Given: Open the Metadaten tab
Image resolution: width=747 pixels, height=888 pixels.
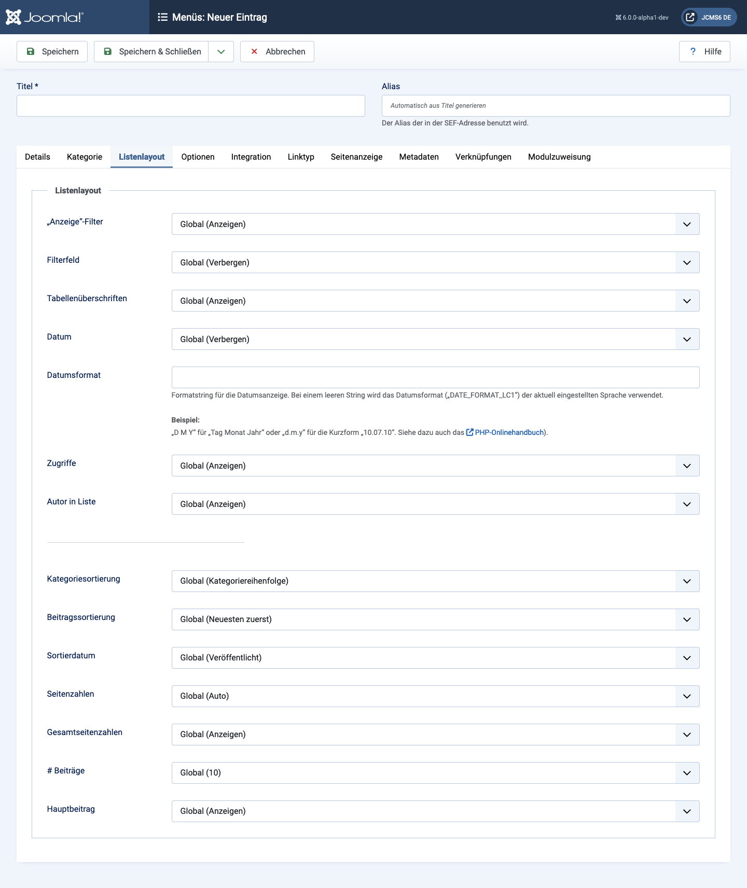Looking at the screenshot, I should click(x=419, y=157).
